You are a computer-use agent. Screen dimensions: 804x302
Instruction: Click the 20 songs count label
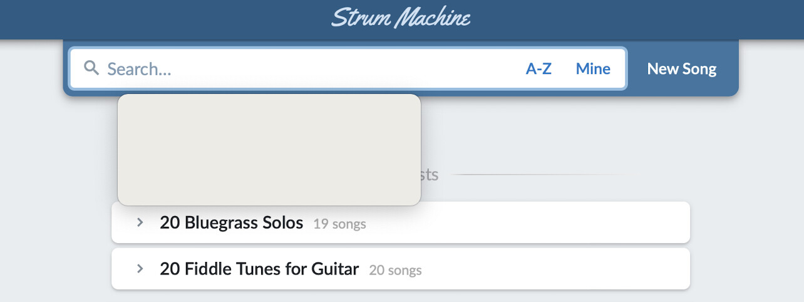pyautogui.click(x=395, y=270)
